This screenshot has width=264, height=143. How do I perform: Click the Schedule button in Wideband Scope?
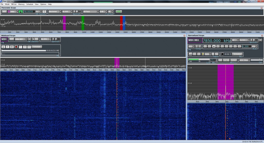[37, 47]
